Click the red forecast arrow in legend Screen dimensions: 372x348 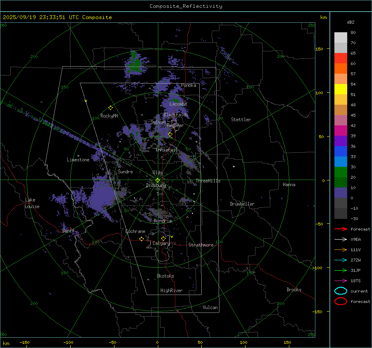click(341, 229)
